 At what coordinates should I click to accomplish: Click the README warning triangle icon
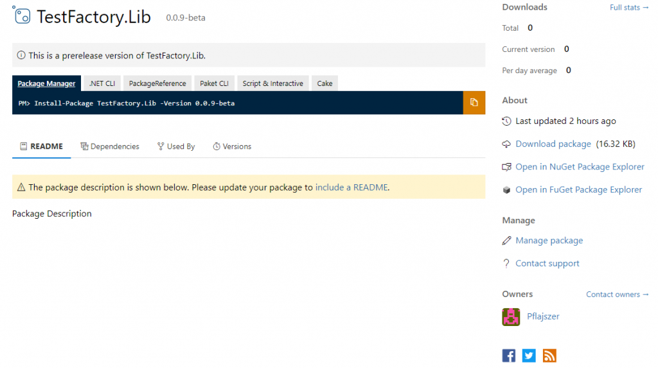tap(21, 187)
